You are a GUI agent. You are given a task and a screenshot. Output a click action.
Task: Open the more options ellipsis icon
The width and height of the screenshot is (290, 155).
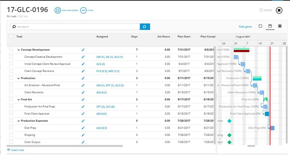point(83,10)
